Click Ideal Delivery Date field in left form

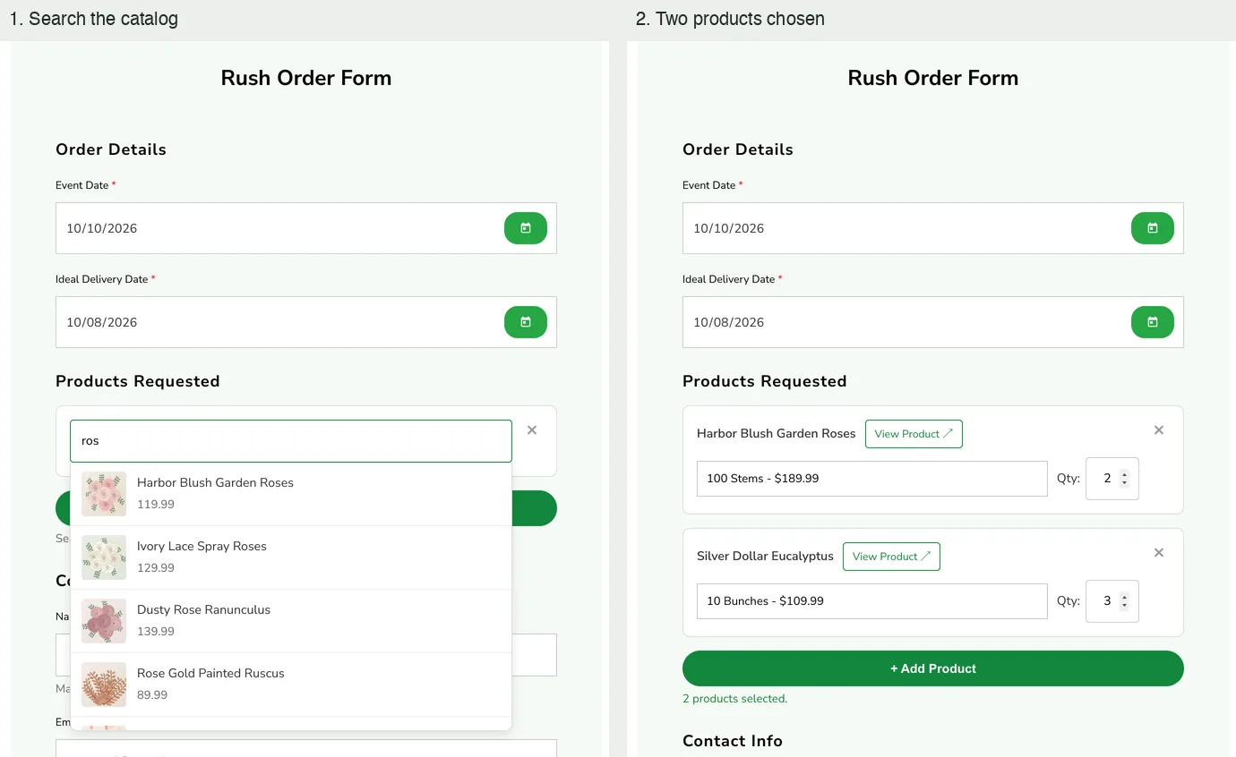coord(306,322)
